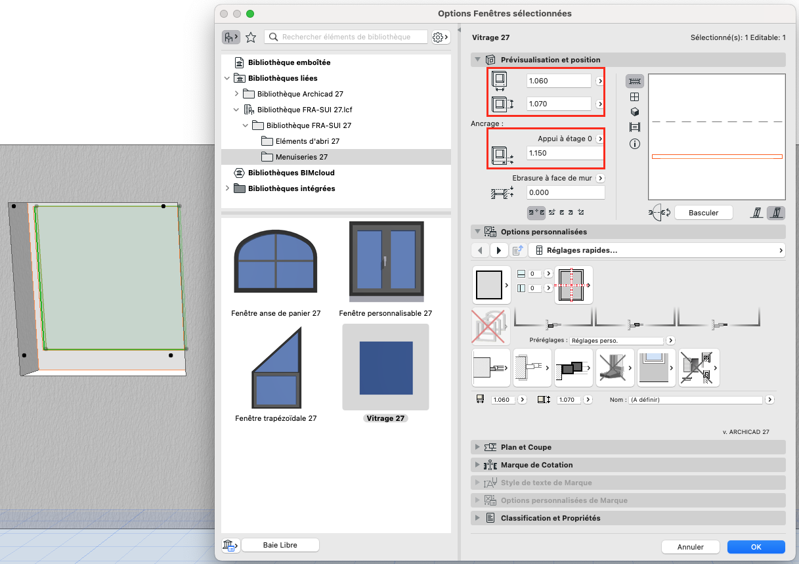Image resolution: width=799 pixels, height=564 pixels.
Task: Click the Baie Libre button
Action: coord(280,545)
